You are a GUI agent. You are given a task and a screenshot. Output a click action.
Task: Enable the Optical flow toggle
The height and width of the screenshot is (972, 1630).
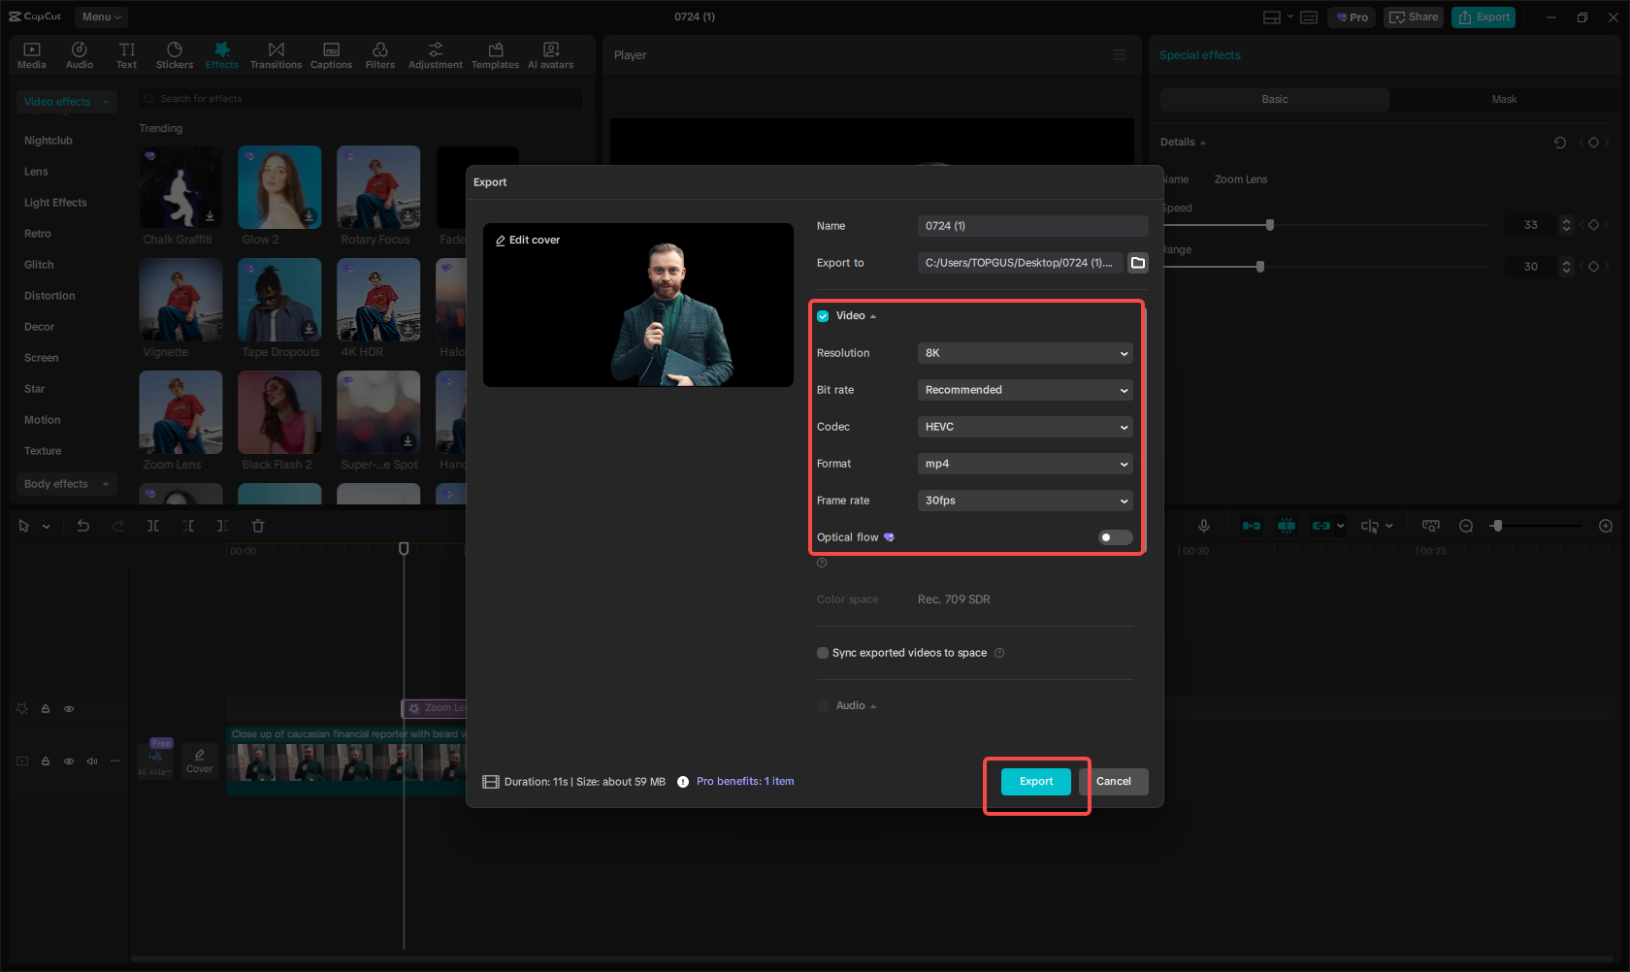tap(1114, 536)
